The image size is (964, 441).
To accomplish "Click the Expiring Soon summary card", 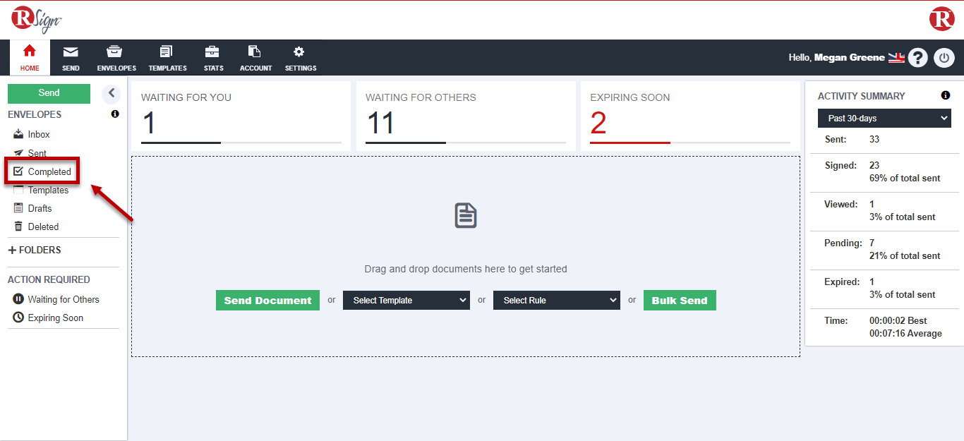I will click(689, 116).
